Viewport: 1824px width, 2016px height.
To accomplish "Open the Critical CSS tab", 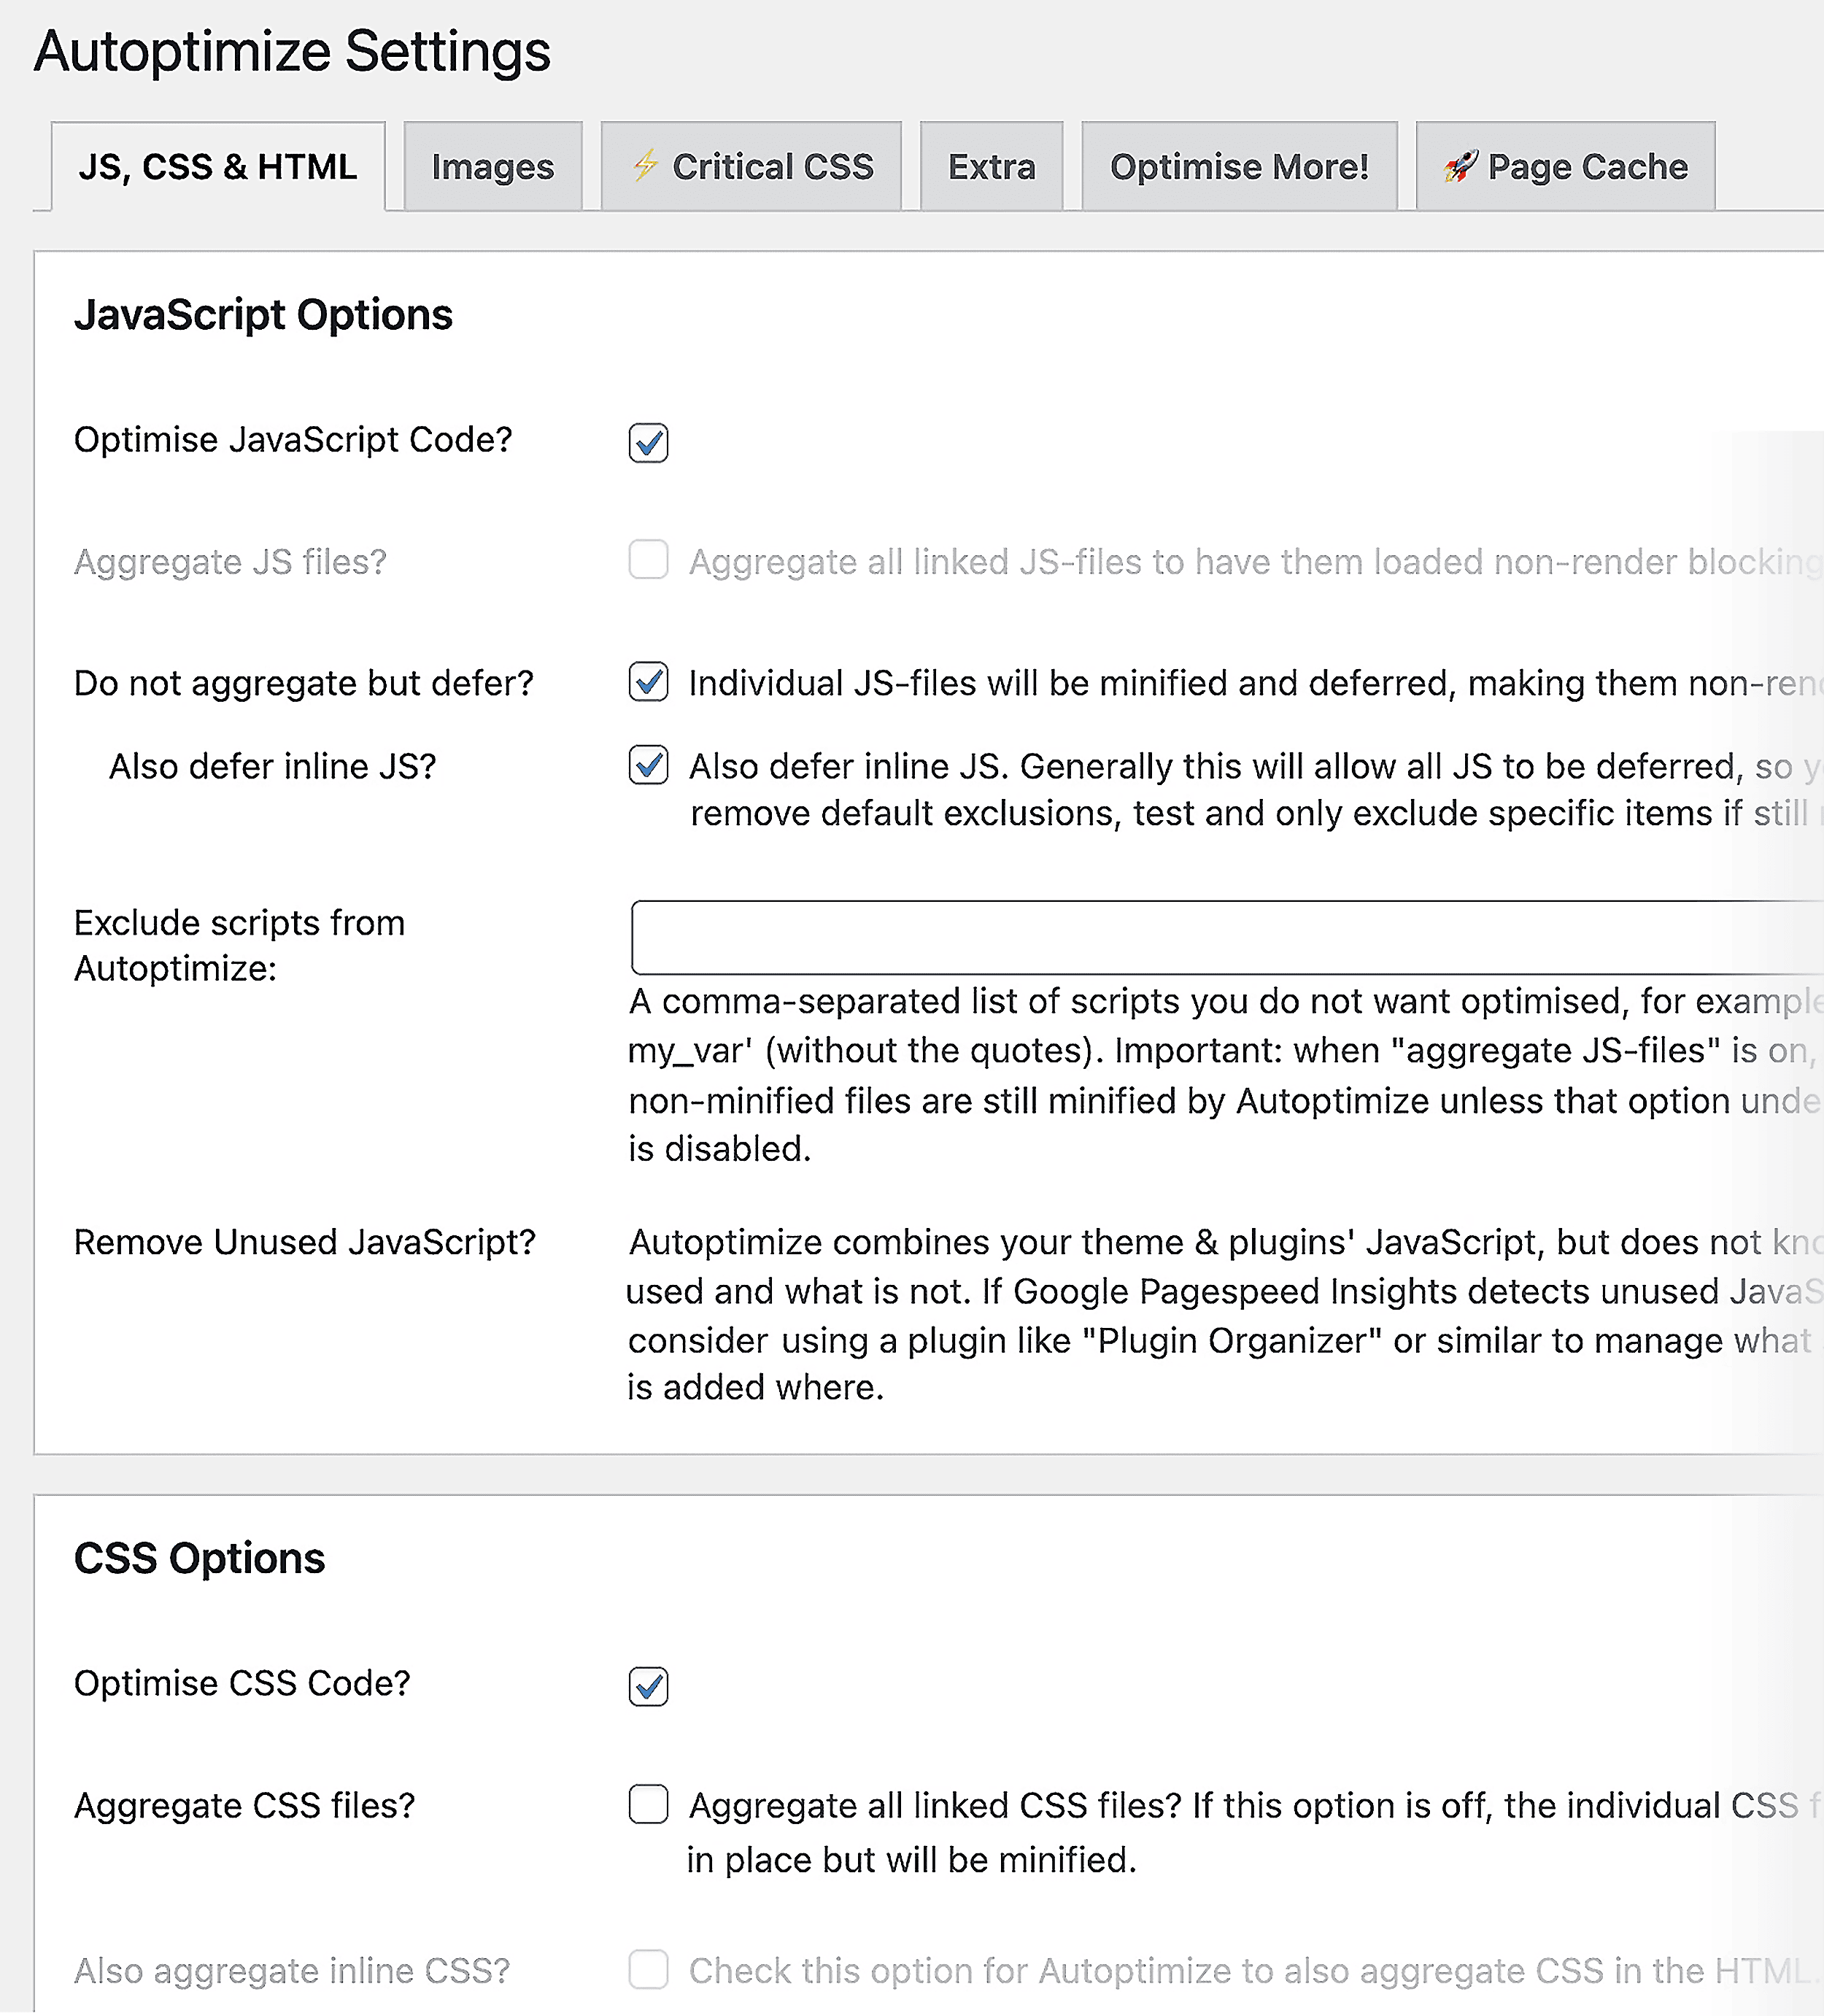I will click(x=751, y=166).
